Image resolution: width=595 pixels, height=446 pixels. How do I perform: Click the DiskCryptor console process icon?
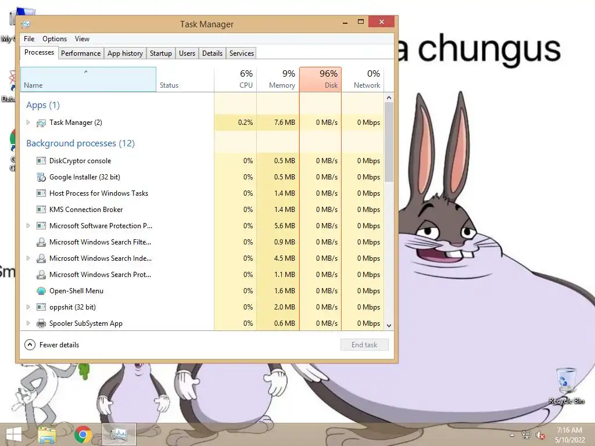(41, 161)
